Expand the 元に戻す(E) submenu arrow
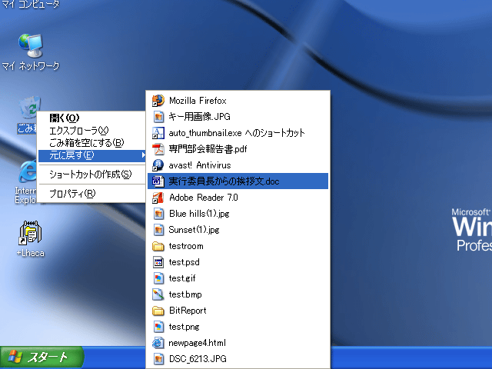 click(x=143, y=155)
